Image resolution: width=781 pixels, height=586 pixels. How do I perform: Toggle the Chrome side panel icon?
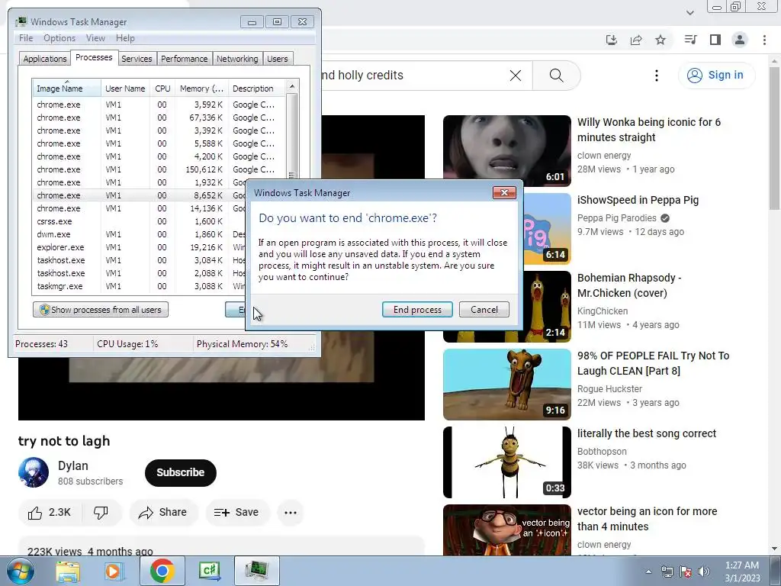(715, 40)
